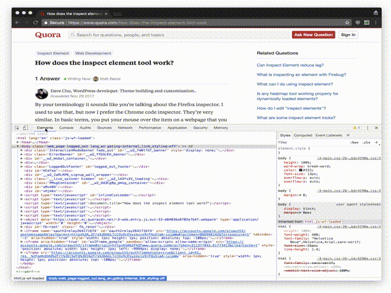Close the DevTools panel
The width and height of the screenshot is (391, 293).
point(376,128)
